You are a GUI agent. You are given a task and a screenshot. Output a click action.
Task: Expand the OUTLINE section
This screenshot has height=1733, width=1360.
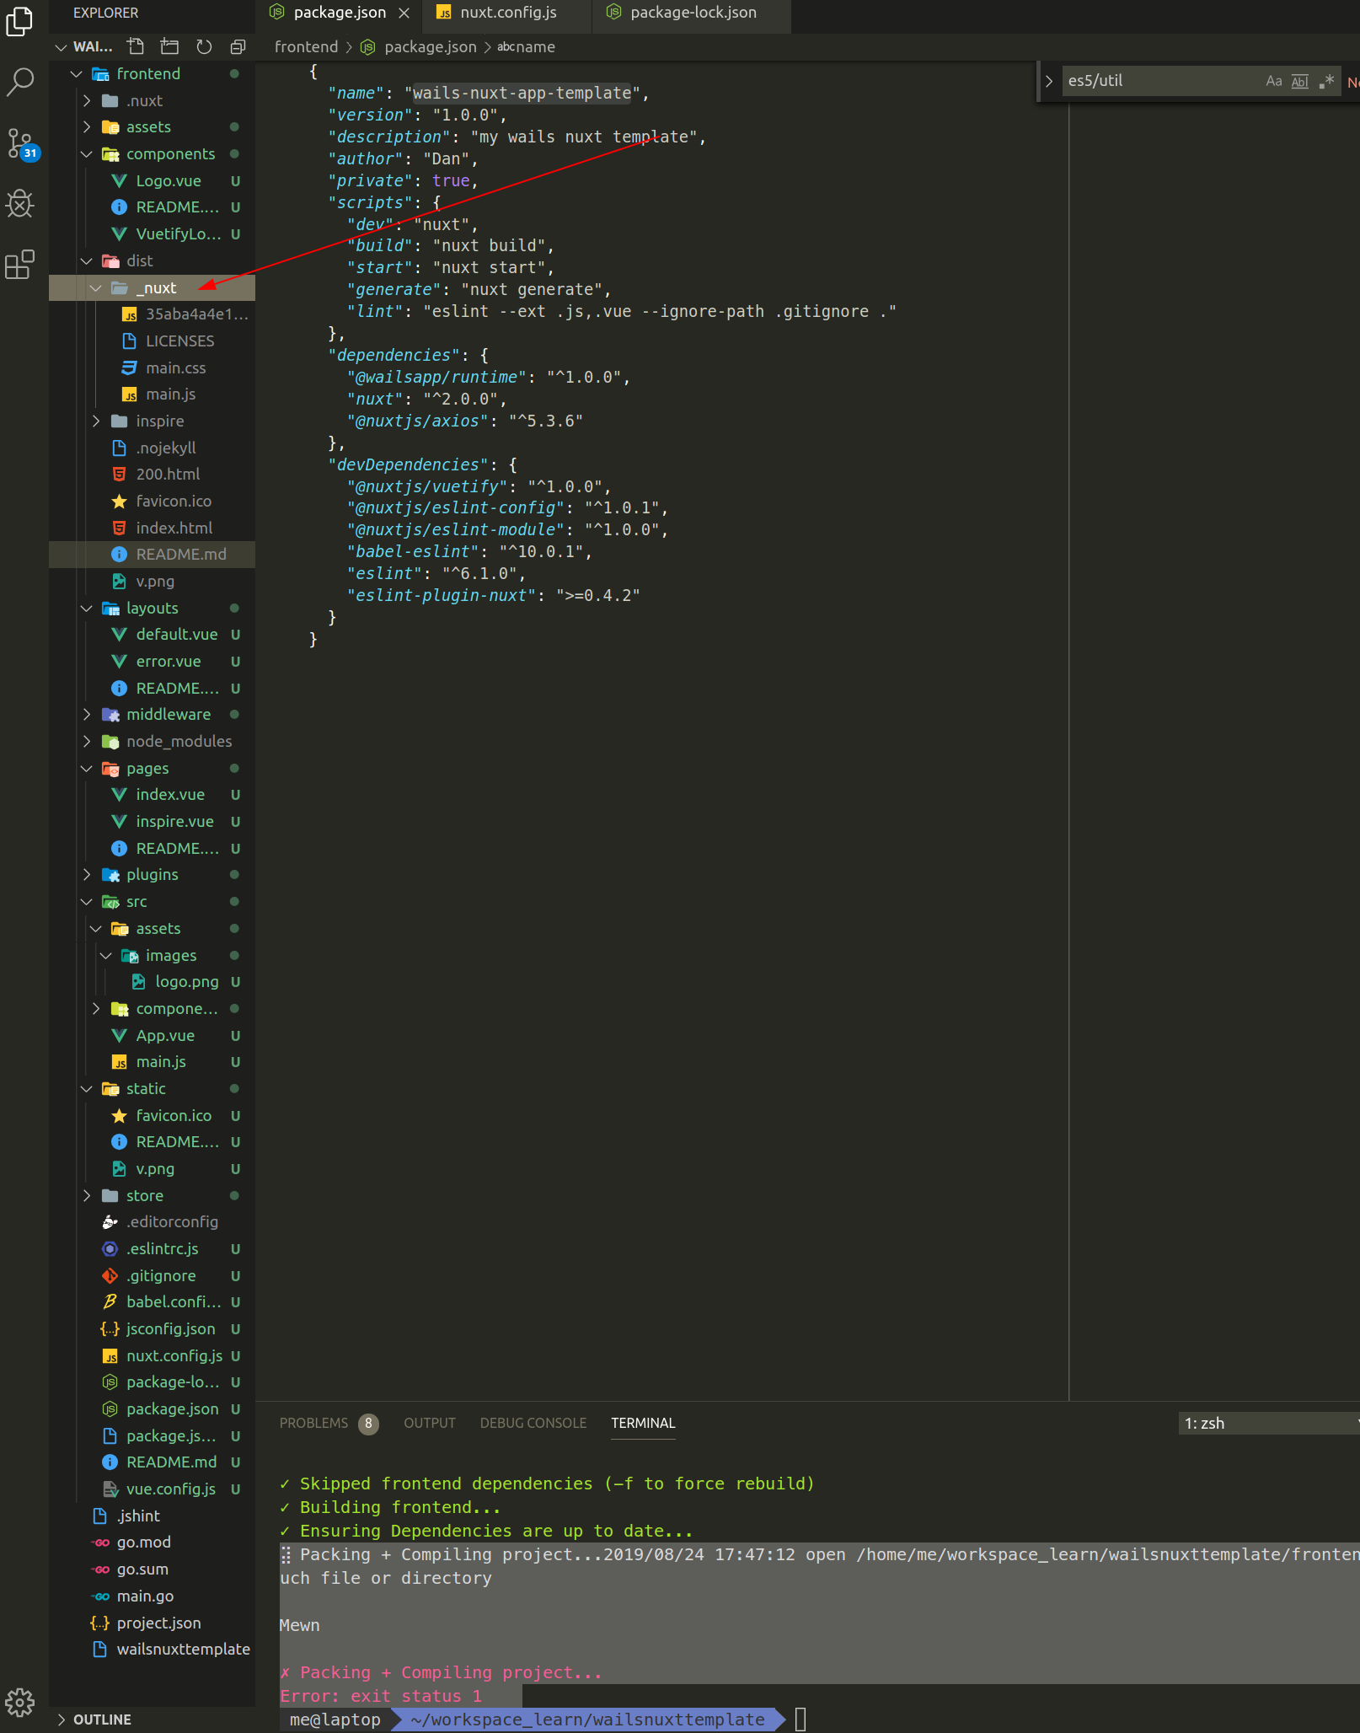point(152,1720)
